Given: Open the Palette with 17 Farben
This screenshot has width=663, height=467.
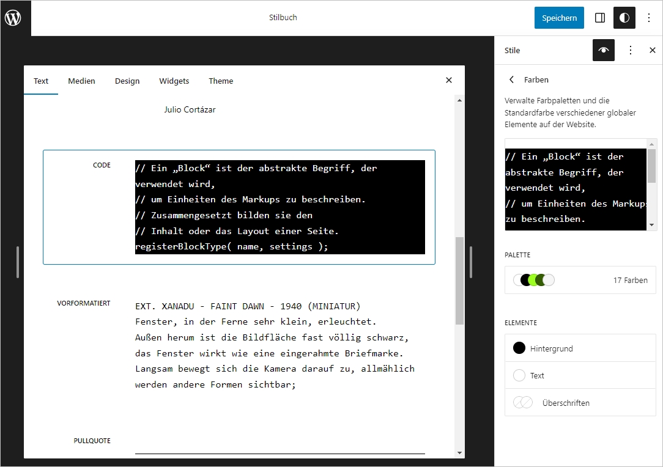Looking at the screenshot, I should coord(580,280).
